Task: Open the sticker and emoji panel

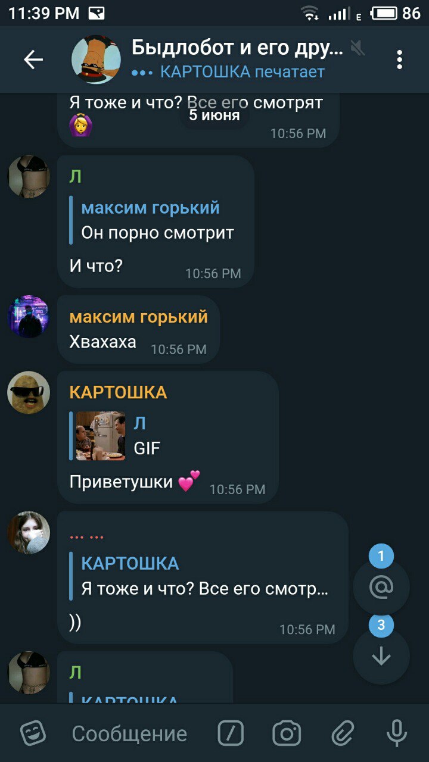Action: point(33,733)
